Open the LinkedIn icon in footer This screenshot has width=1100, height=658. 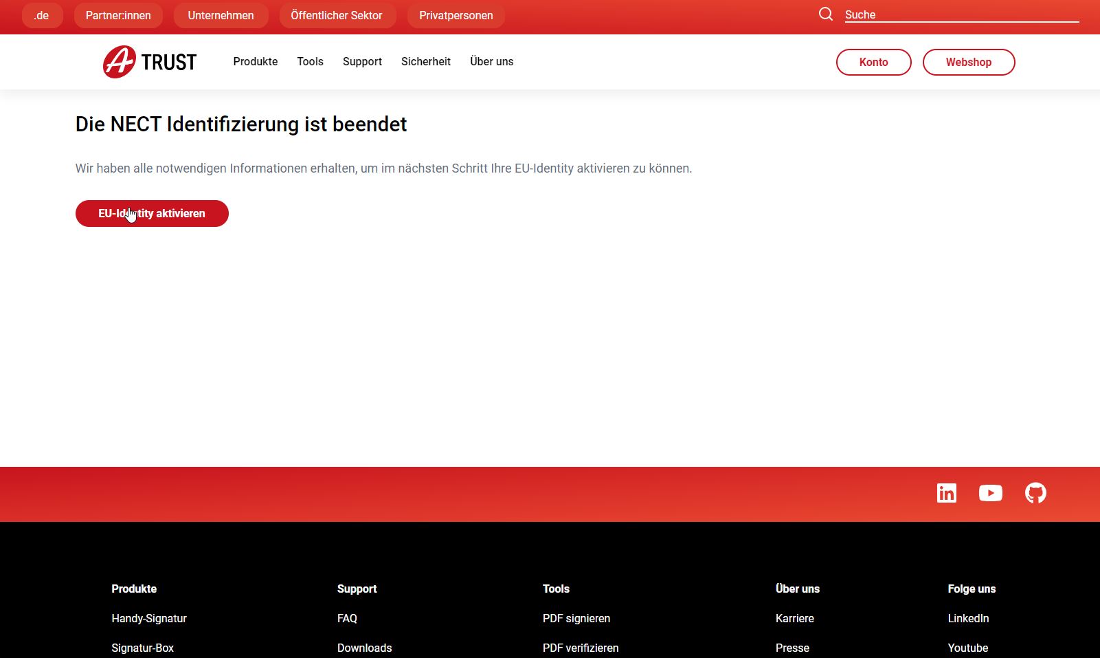946,493
